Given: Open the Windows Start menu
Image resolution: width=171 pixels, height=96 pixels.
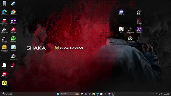Looking at the screenshot, I should (58, 94).
